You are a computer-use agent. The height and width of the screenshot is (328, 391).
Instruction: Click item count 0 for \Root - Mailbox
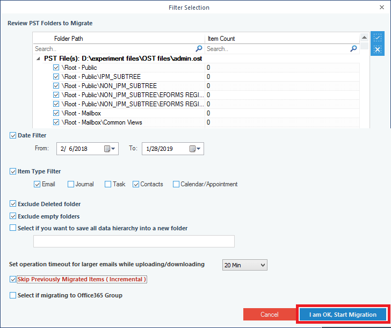pyautogui.click(x=208, y=113)
